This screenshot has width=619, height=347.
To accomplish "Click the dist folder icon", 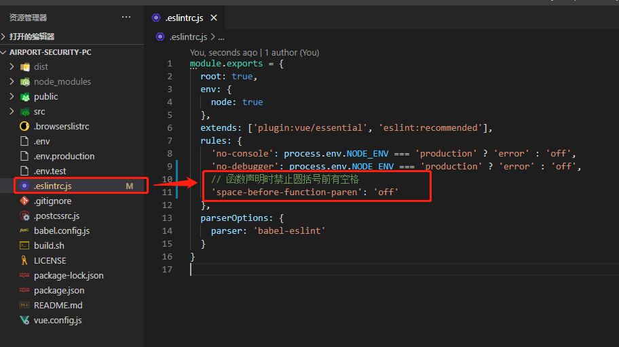I will [x=25, y=67].
